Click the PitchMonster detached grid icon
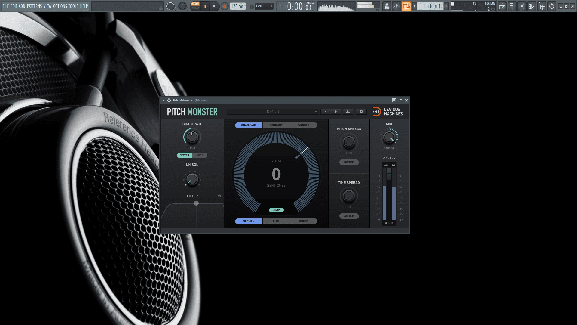Screen dimensions: 577x325 coord(394,100)
